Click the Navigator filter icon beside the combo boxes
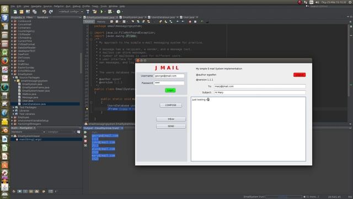Viewport: 353px width, 199px height. 78,132
